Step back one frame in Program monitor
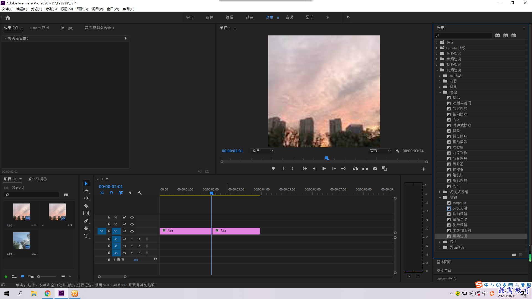The image size is (532, 299). click(x=314, y=169)
